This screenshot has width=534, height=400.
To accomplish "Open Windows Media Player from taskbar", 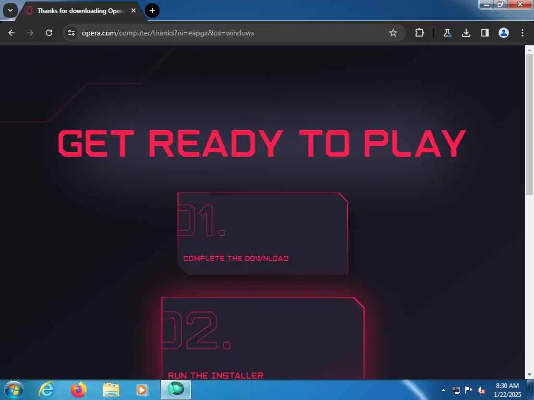I will point(142,390).
